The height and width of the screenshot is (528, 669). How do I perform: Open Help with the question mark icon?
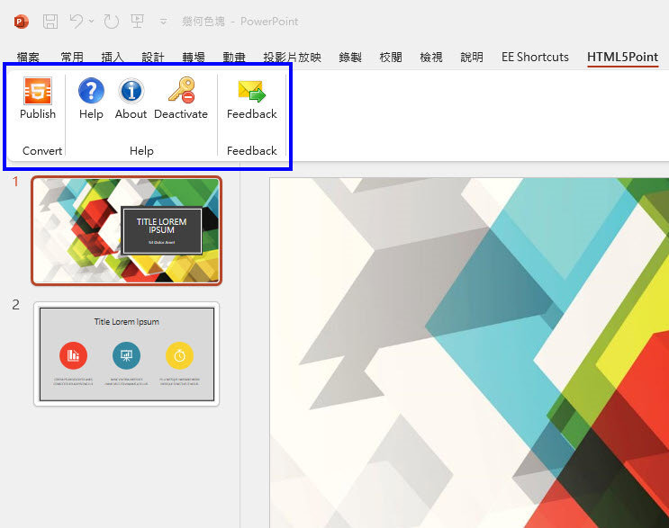pos(91,92)
